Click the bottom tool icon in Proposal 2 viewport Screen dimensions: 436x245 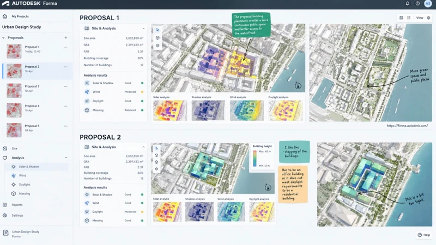[156, 169]
